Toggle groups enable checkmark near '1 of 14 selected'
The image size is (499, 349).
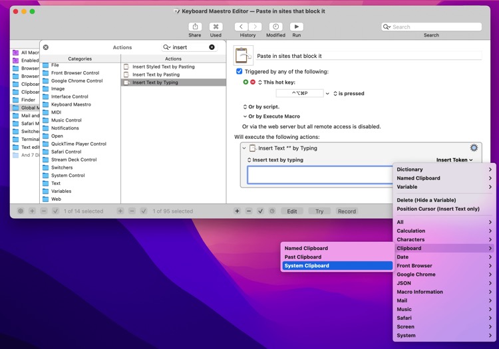[55, 211]
